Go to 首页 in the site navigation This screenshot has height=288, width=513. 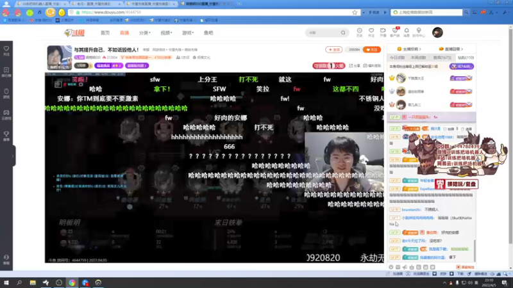coord(105,33)
